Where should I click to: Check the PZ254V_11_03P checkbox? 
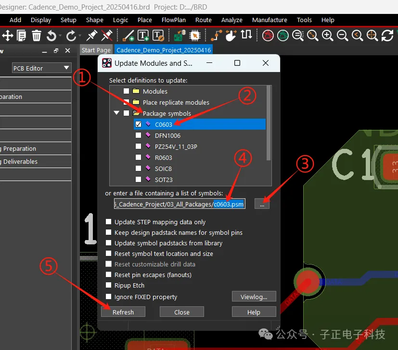(x=138, y=146)
